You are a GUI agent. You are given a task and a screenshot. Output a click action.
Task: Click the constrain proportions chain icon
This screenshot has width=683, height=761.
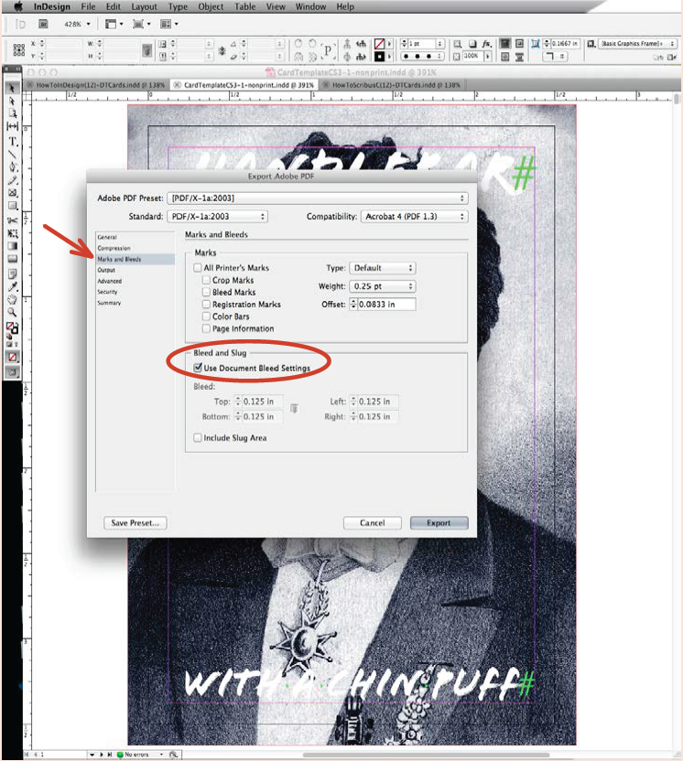(x=146, y=50)
